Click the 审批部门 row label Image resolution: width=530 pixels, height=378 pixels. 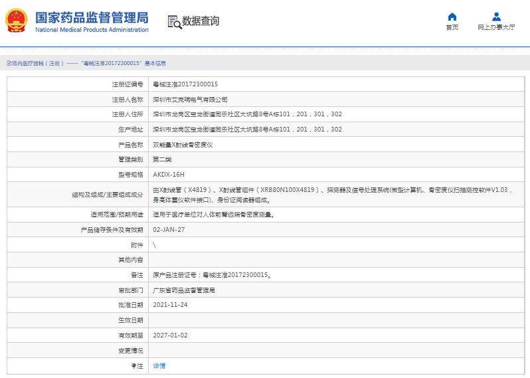131,290
